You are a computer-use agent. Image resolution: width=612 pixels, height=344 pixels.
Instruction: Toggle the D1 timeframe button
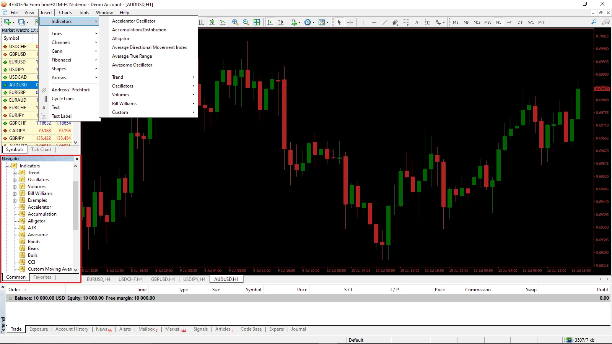click(520, 22)
